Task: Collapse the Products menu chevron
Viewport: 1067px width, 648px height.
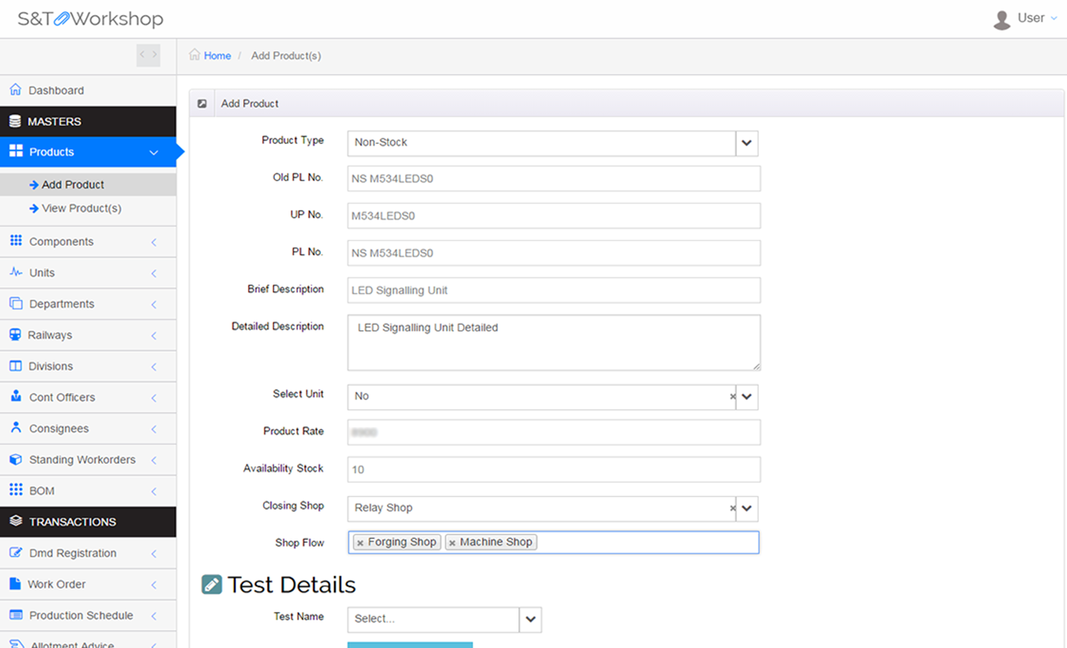Action: pyautogui.click(x=153, y=152)
